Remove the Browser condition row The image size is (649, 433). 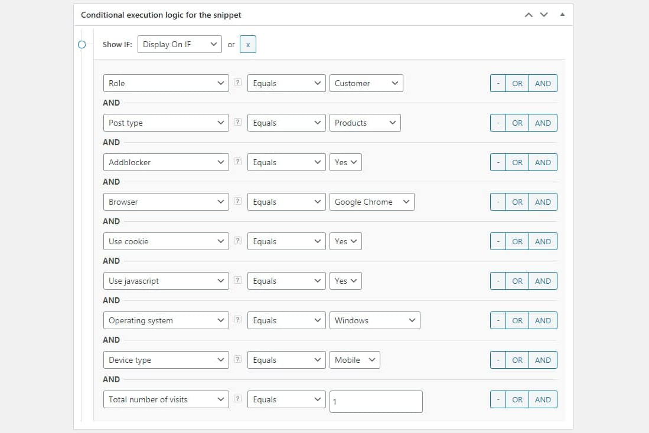coord(498,202)
